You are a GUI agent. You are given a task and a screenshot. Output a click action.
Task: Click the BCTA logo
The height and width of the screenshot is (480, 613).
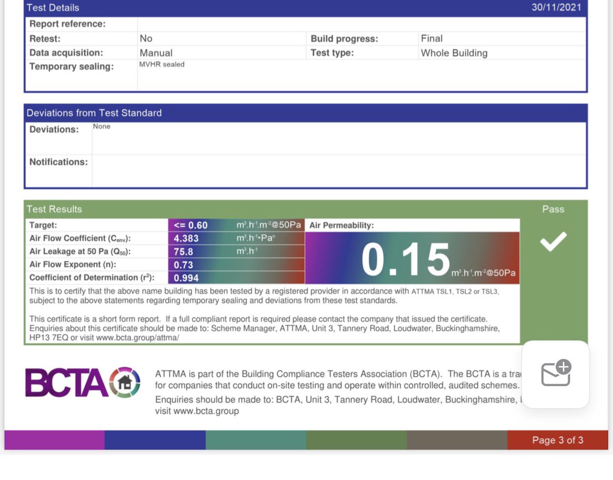click(82, 382)
